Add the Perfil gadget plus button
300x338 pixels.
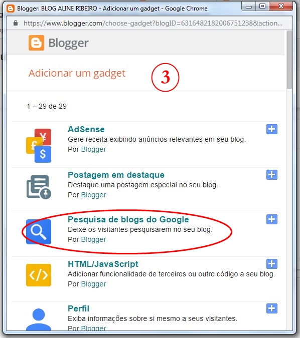tap(272, 308)
